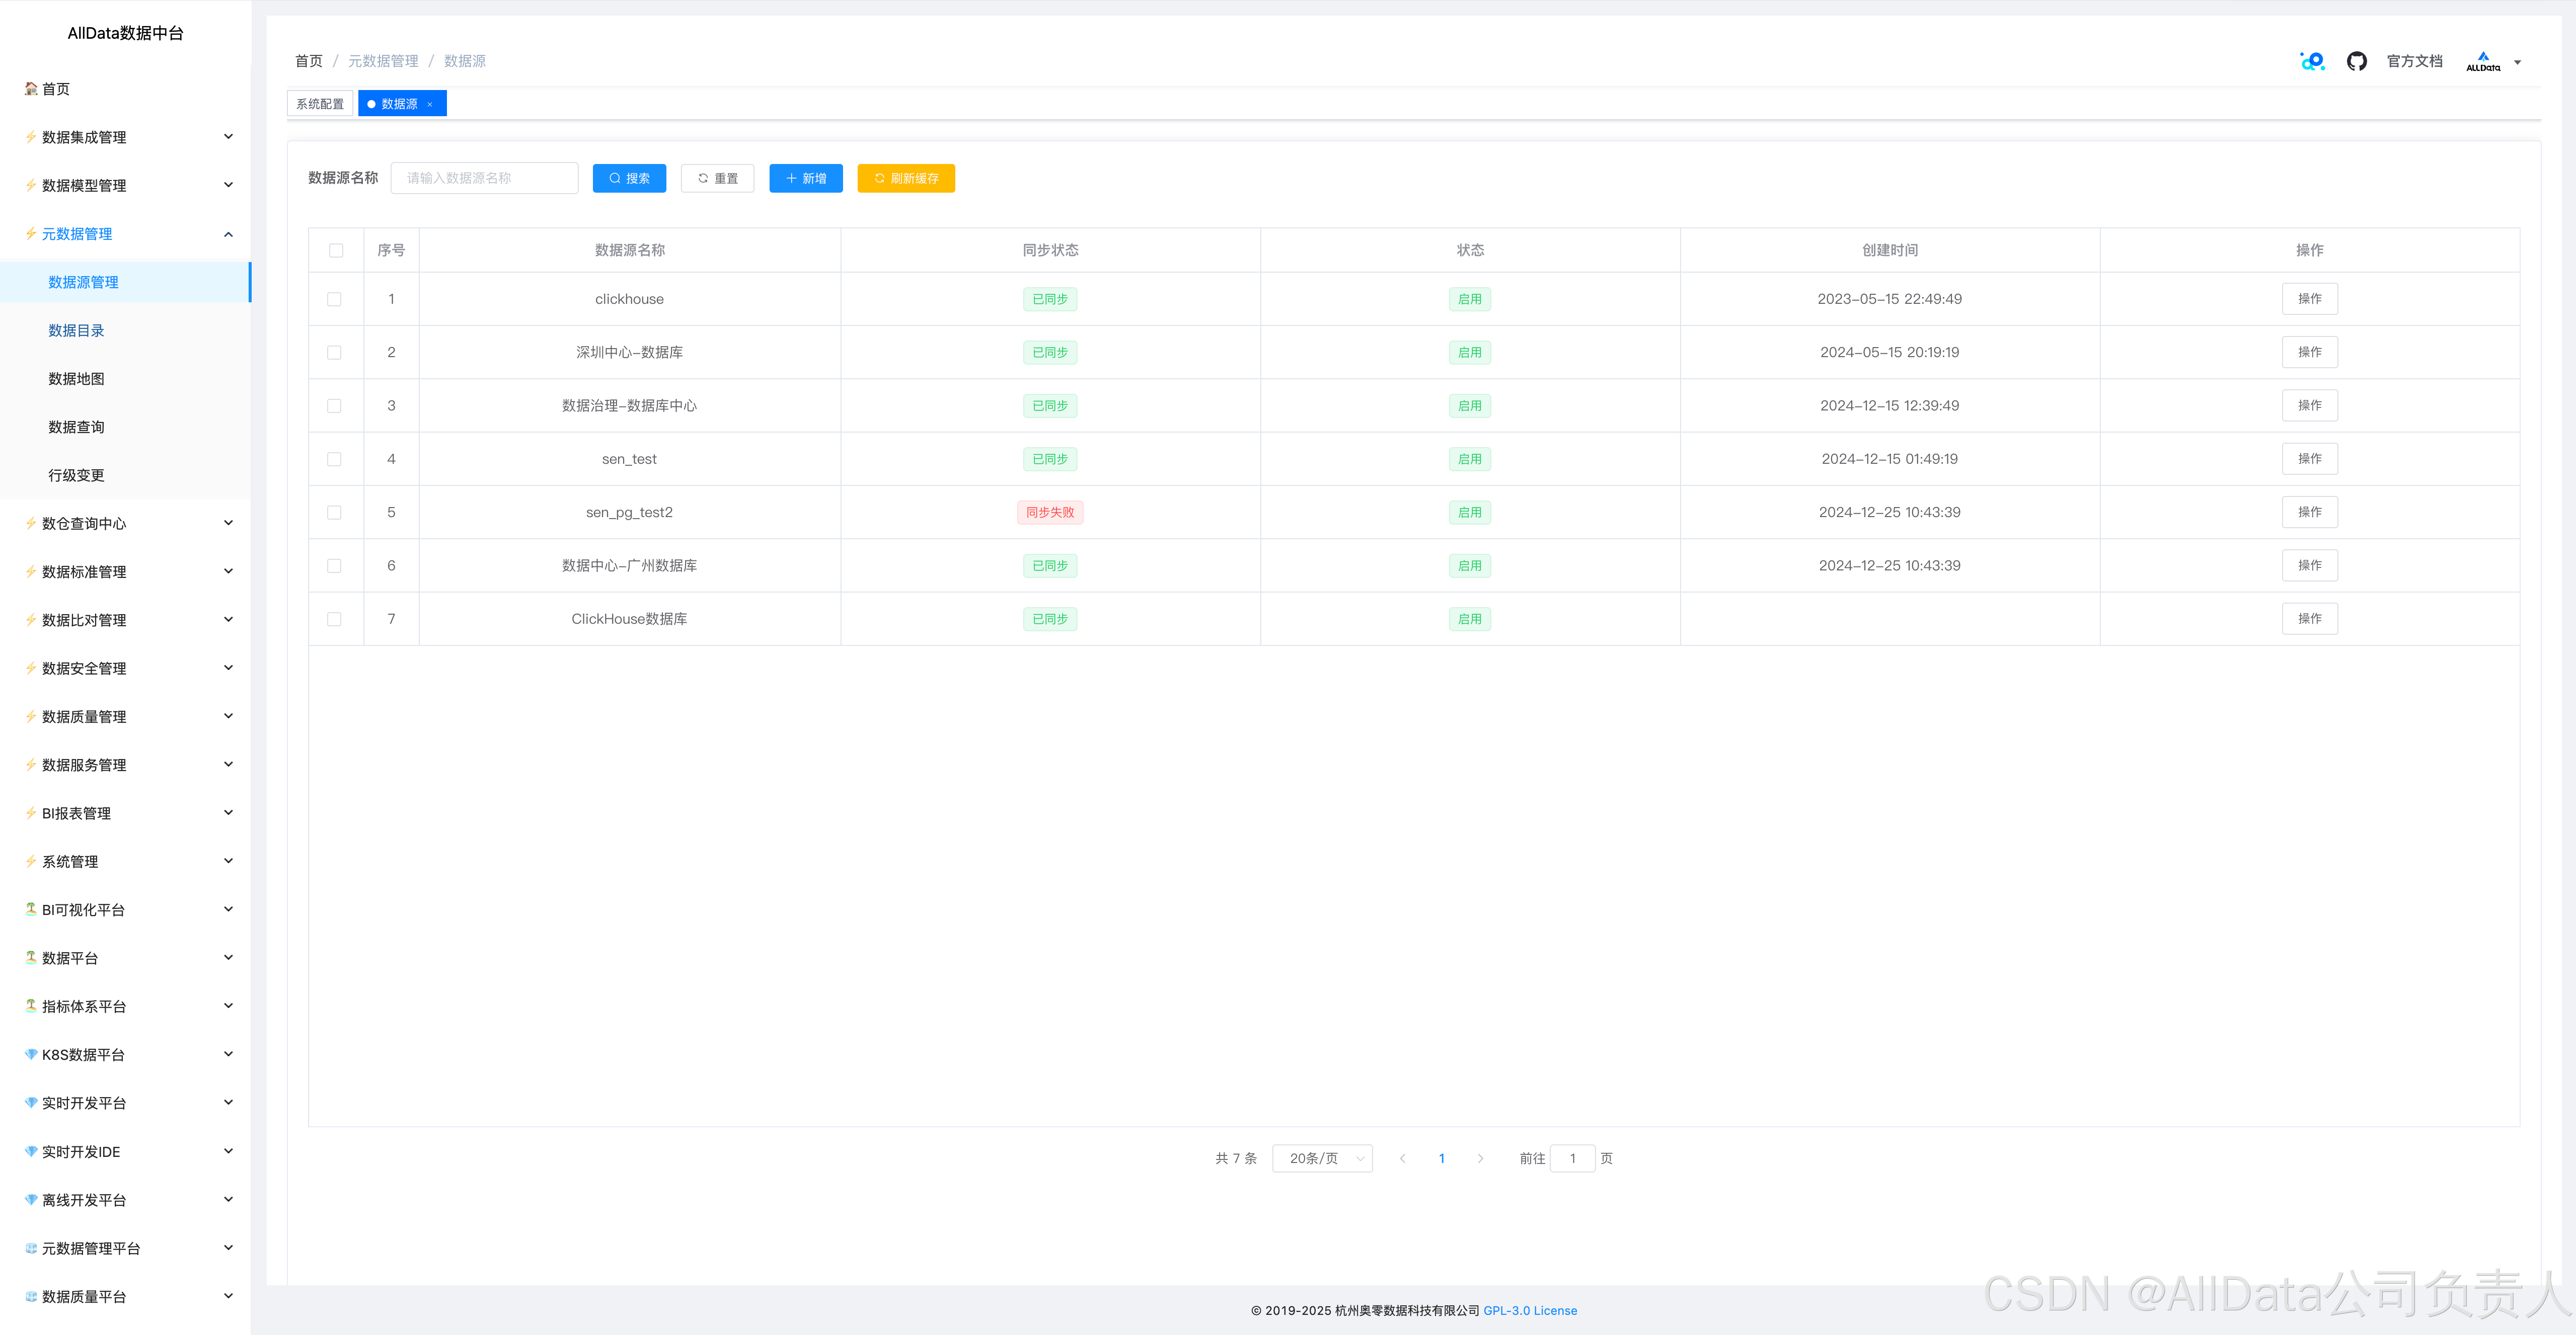The height and width of the screenshot is (1335, 2576).
Task: Check the clickhouse row checkbox
Action: pyautogui.click(x=334, y=299)
